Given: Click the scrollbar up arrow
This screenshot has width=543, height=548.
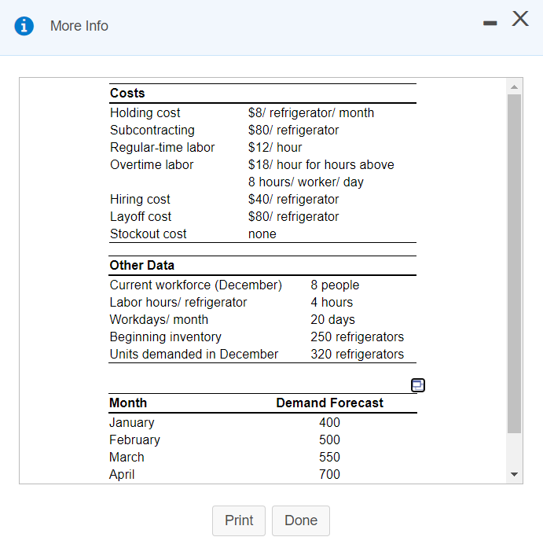Looking at the screenshot, I should [x=515, y=86].
